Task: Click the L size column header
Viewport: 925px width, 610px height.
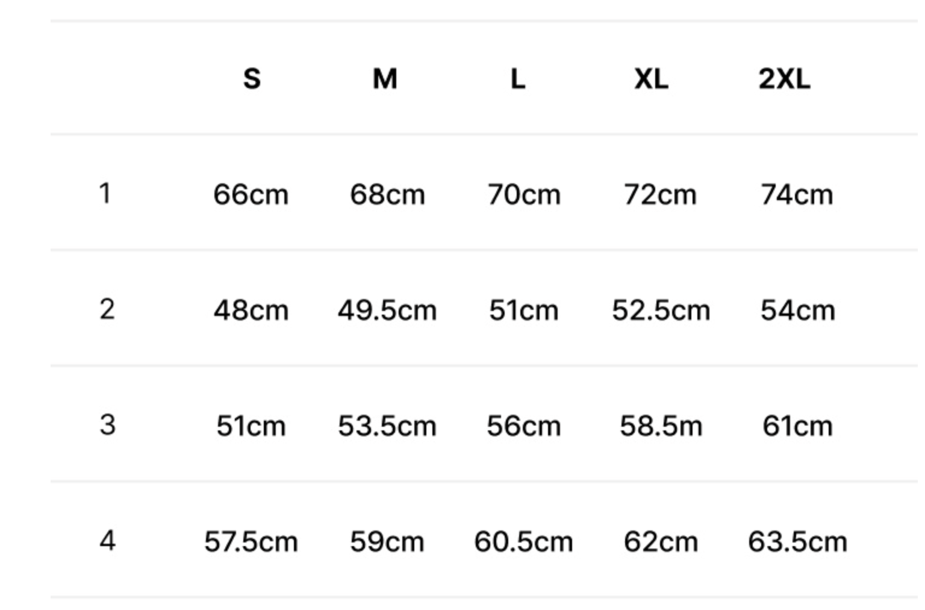Action: (518, 78)
